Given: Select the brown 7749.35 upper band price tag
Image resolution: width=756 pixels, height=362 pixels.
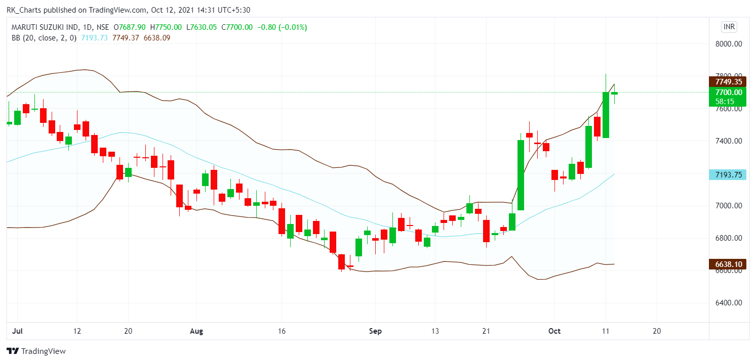Looking at the screenshot, I should [728, 81].
